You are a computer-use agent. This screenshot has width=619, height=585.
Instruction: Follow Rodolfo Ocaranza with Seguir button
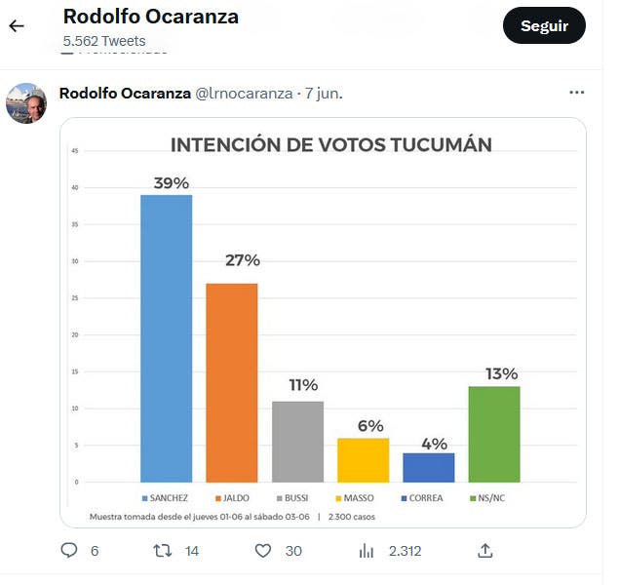544,25
